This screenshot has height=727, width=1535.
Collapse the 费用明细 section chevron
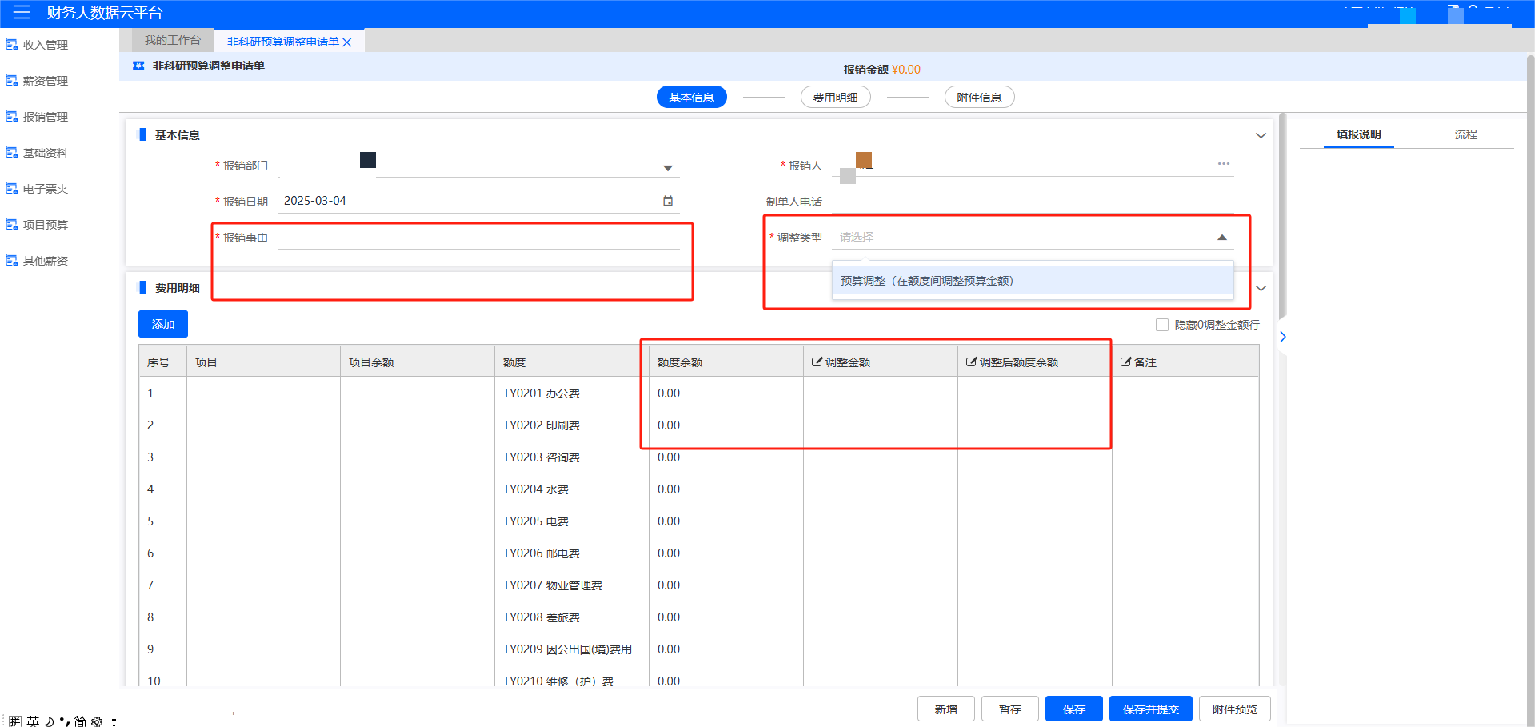click(x=1261, y=288)
